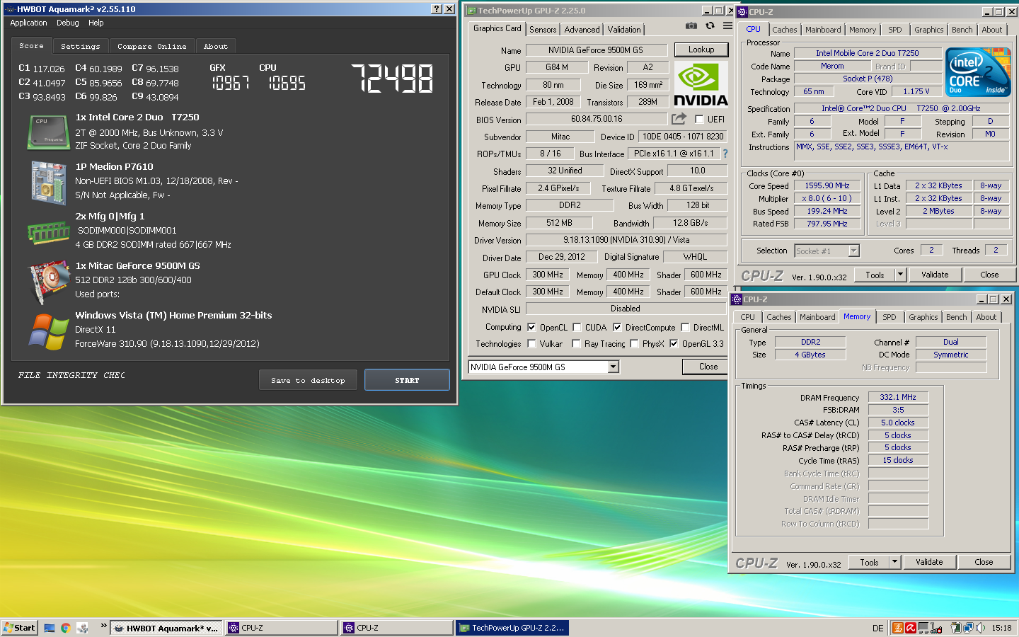
Task: Open the Avira antivirus tray icon
Action: [x=911, y=628]
